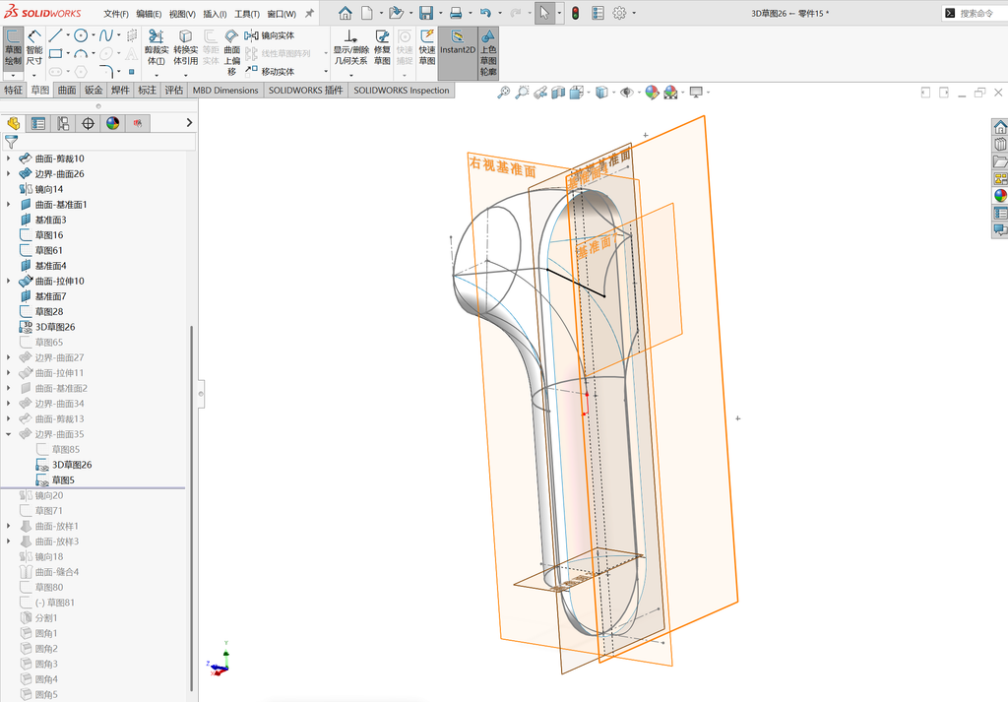Click the Zoom to Fit icon

[x=503, y=93]
